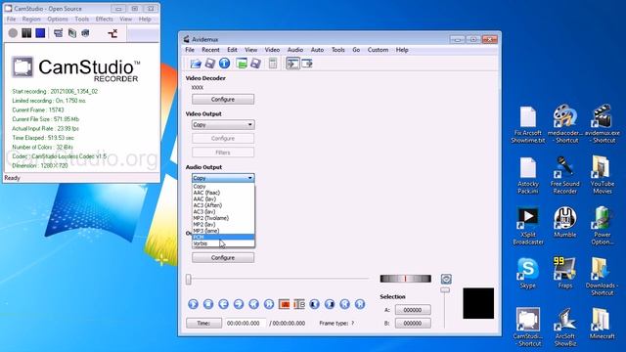Screen dimensions: 626x352
Task: Set selection marker A orange icon
Action: (x=285, y=304)
